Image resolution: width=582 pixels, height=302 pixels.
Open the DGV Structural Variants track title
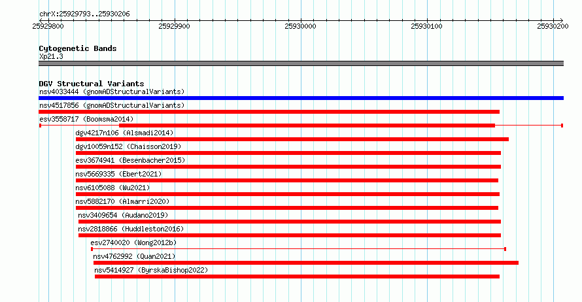tap(92, 84)
